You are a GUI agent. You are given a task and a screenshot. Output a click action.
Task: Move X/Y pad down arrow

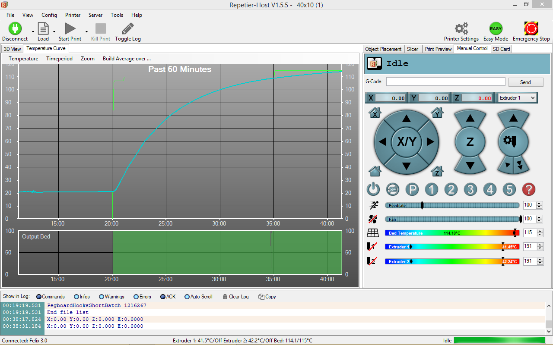(406, 165)
